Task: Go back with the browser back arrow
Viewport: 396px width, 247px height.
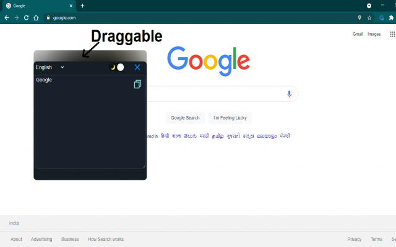Action: (7, 18)
